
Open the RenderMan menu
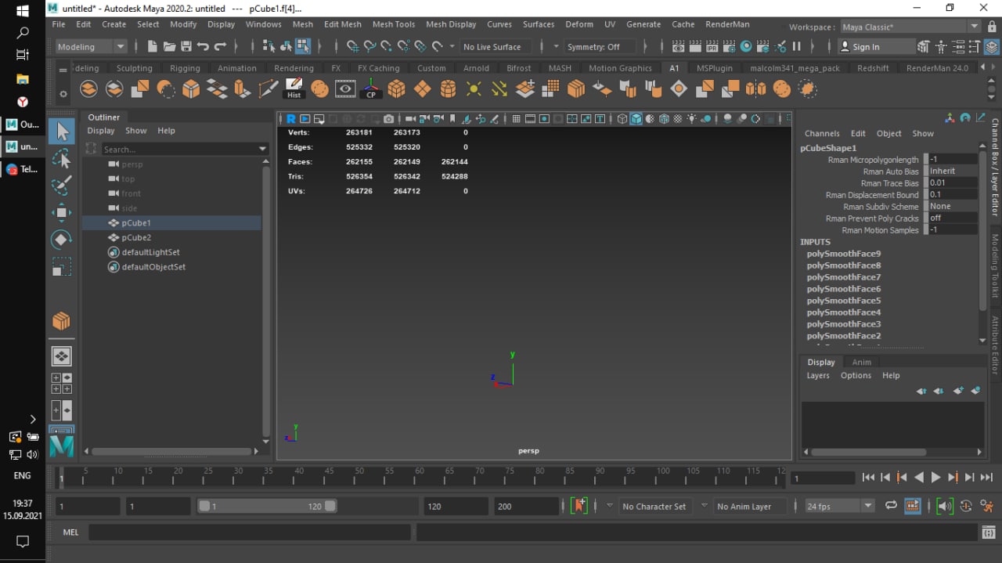tap(727, 24)
